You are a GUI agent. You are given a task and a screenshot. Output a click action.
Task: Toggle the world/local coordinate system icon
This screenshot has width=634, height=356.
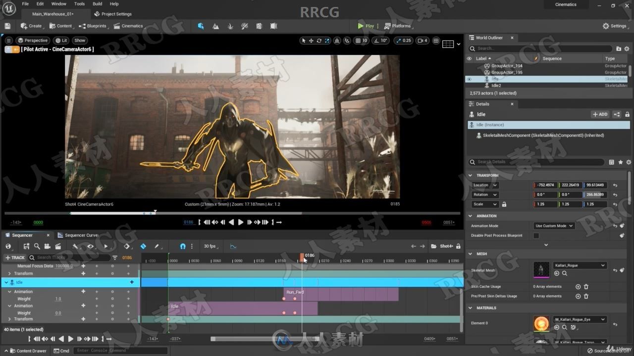(x=337, y=41)
